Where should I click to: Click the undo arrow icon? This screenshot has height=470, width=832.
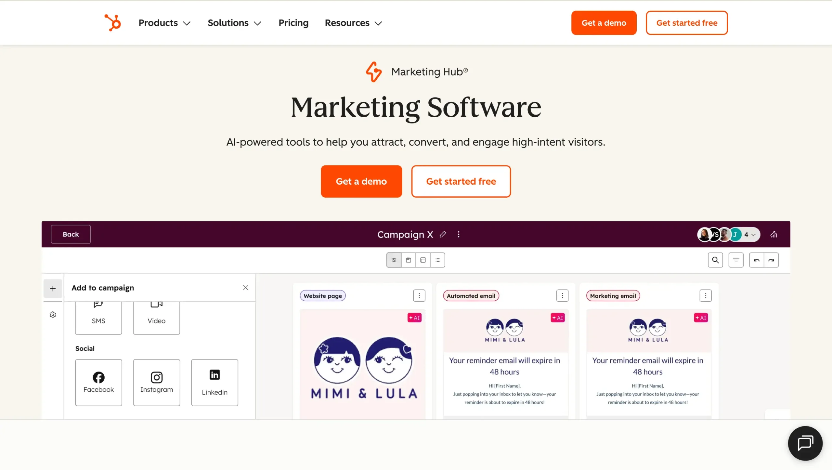tap(757, 260)
